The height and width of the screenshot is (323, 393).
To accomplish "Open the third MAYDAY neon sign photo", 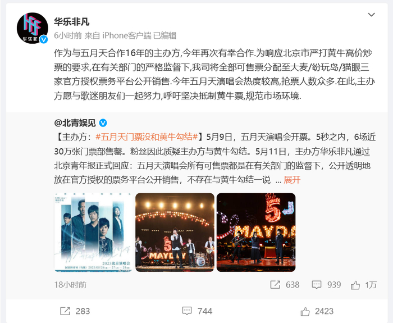I will [x=256, y=232].
